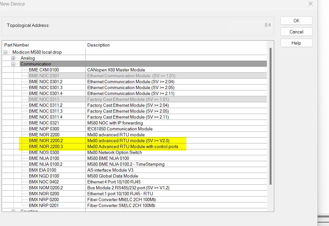329x226 pixels.
Task: Click the OK button
Action: pos(296,21)
